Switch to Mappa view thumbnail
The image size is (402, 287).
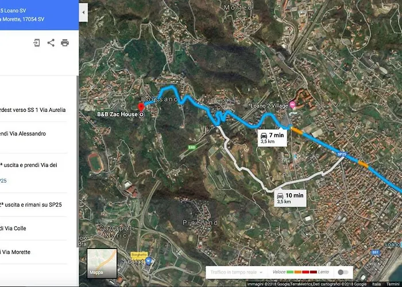pos(102,263)
